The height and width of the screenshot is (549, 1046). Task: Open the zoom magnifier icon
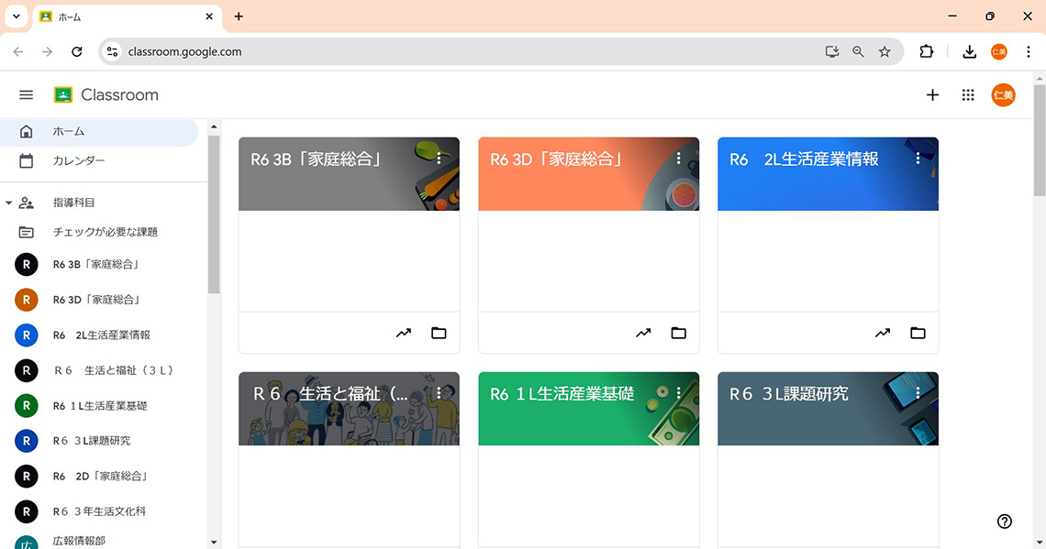(859, 52)
